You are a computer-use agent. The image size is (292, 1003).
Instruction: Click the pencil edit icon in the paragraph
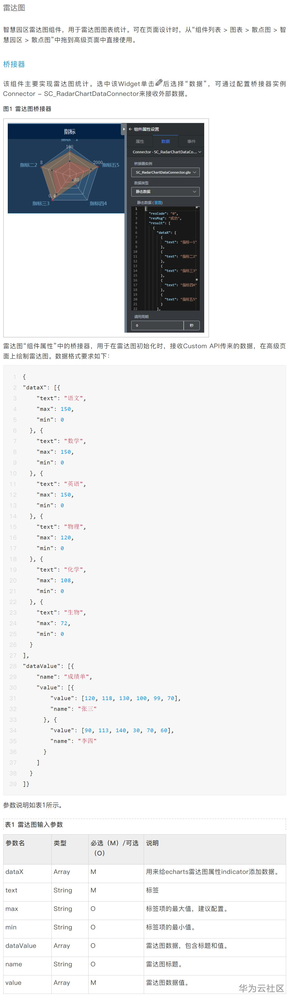pyautogui.click(x=158, y=83)
